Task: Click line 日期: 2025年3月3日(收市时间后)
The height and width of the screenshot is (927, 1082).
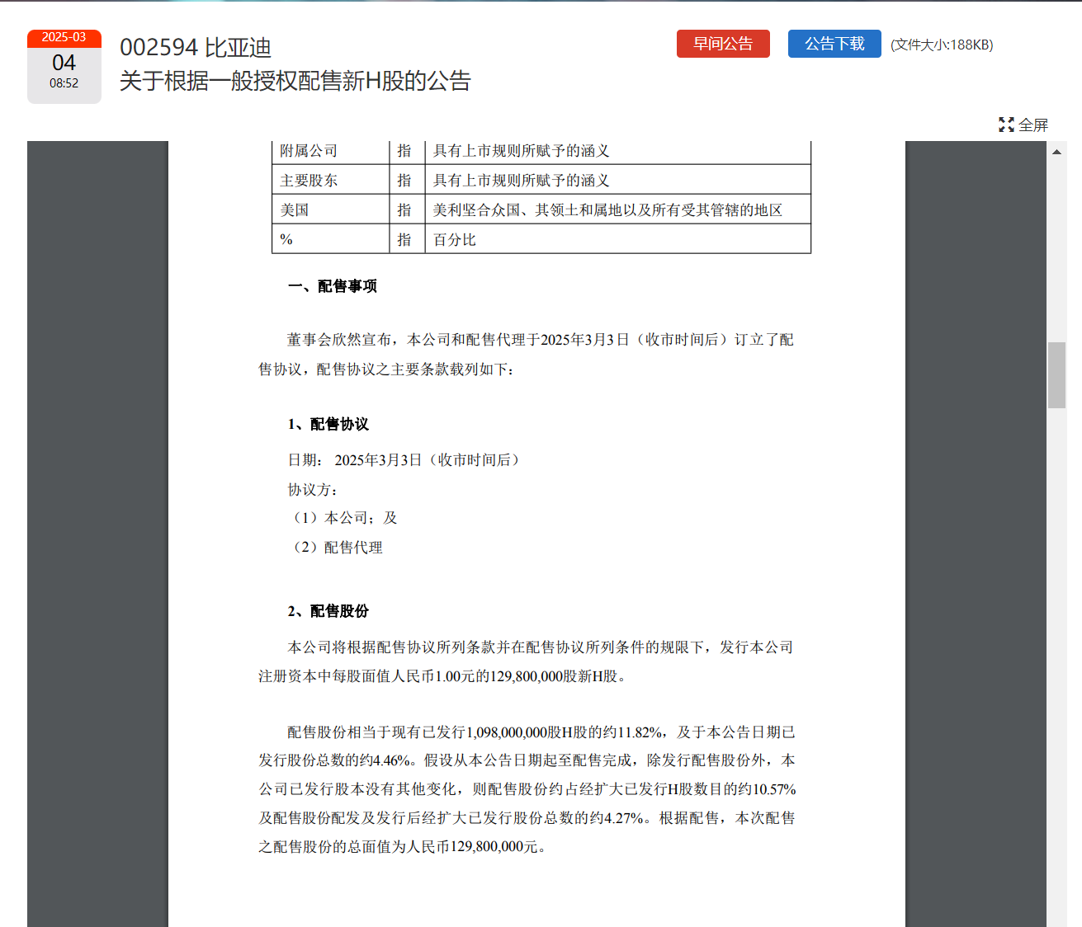Action: (405, 460)
